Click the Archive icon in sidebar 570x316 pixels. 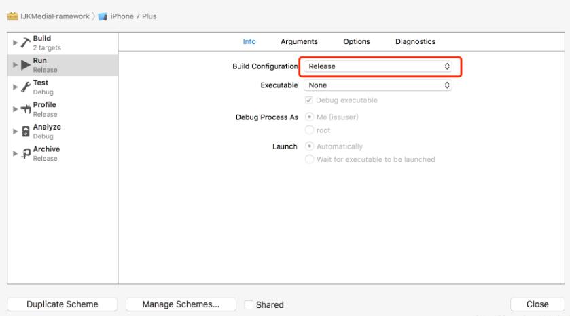pos(24,153)
